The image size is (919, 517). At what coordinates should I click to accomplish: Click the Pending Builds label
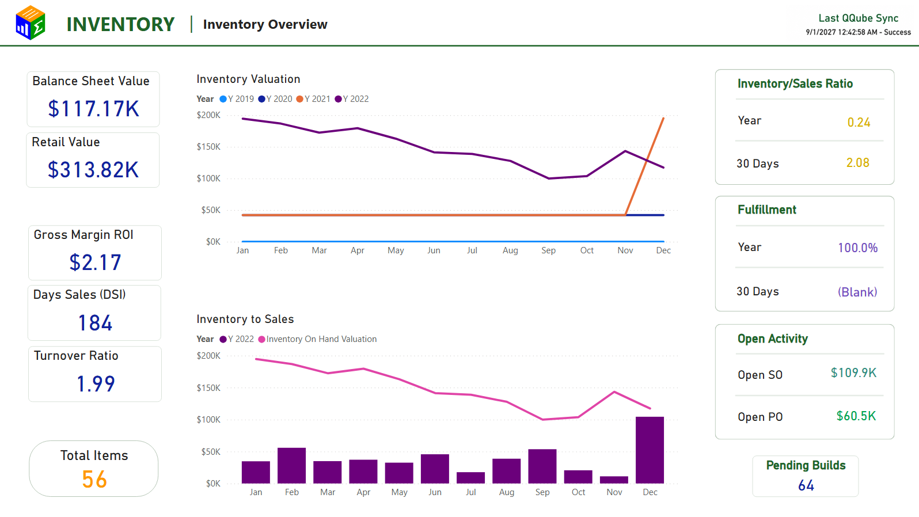tap(806, 465)
